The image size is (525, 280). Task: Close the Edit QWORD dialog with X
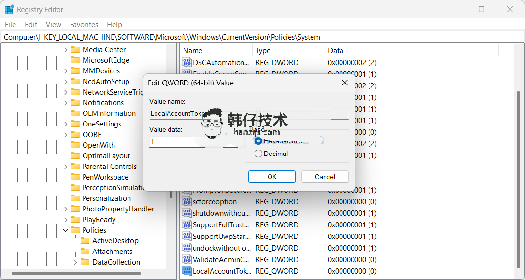tap(344, 83)
